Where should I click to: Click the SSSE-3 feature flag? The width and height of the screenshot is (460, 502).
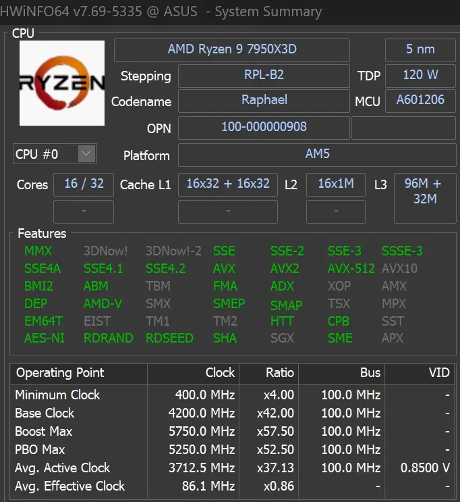click(x=402, y=251)
